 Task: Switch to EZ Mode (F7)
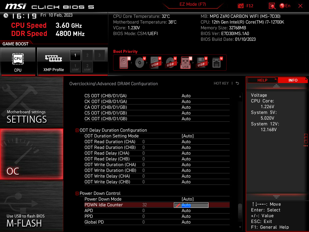[x=193, y=4]
